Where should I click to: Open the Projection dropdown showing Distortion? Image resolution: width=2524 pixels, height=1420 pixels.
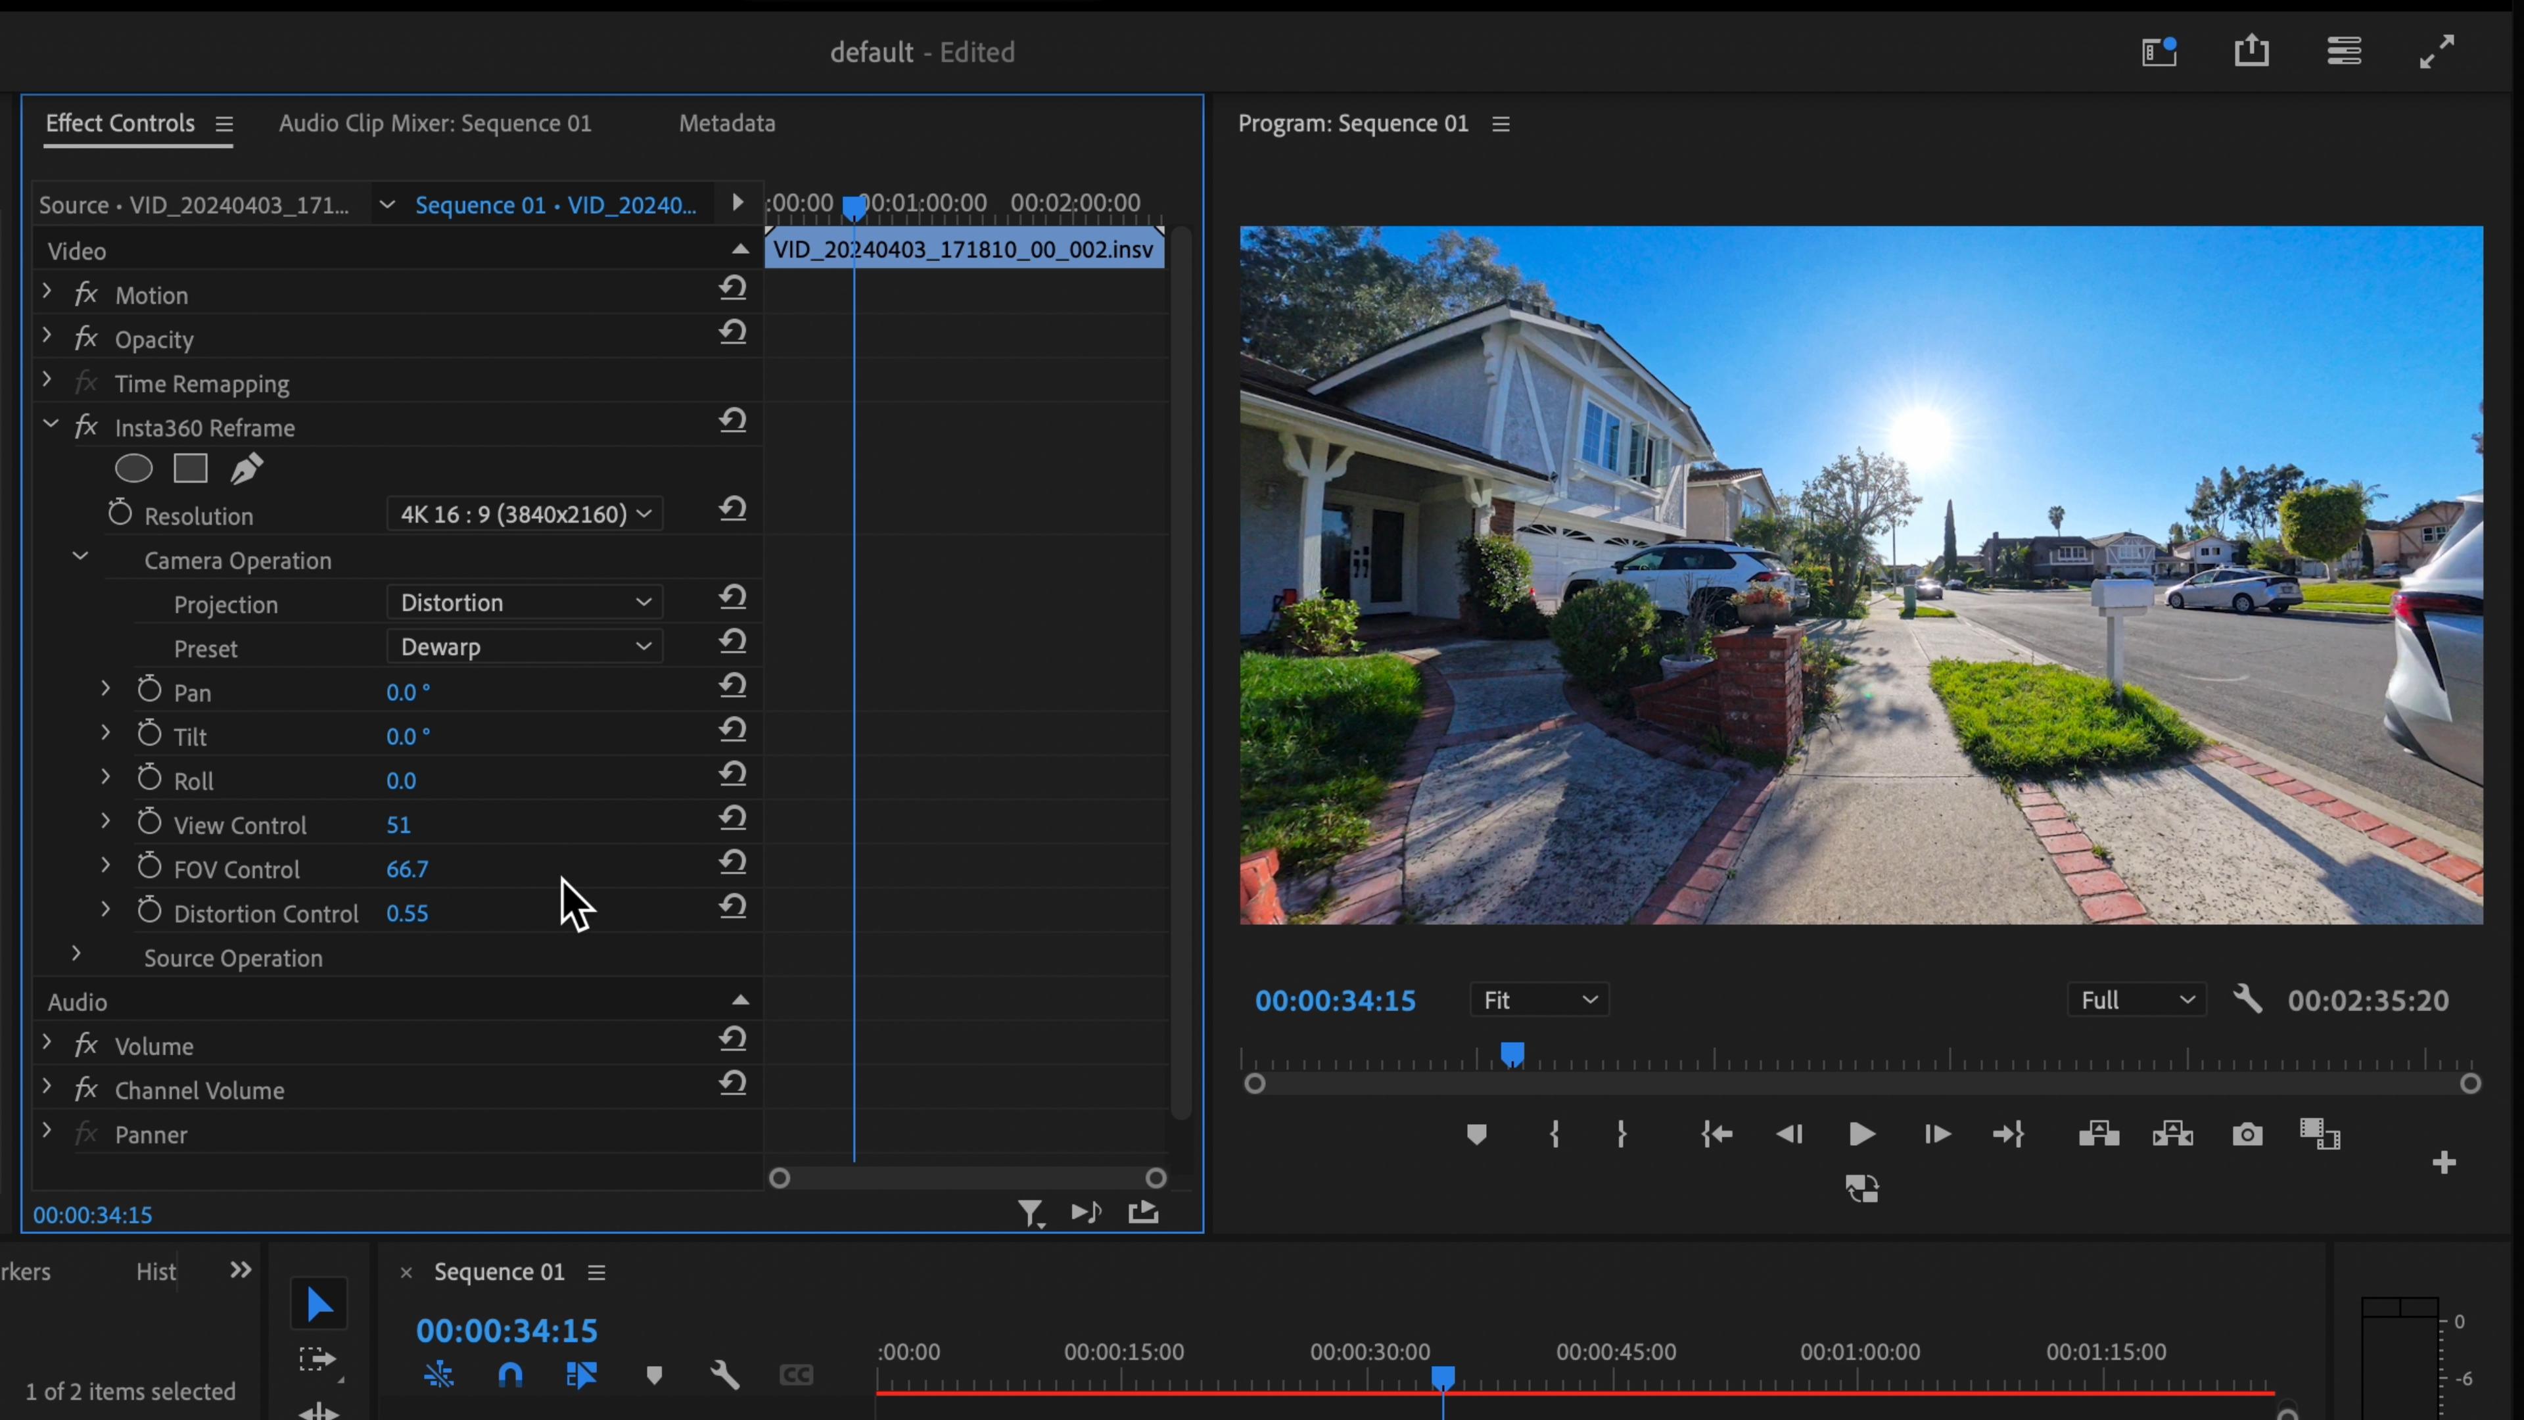(525, 601)
